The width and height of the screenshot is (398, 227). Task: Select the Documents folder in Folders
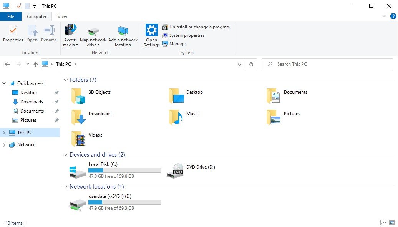[274, 96]
